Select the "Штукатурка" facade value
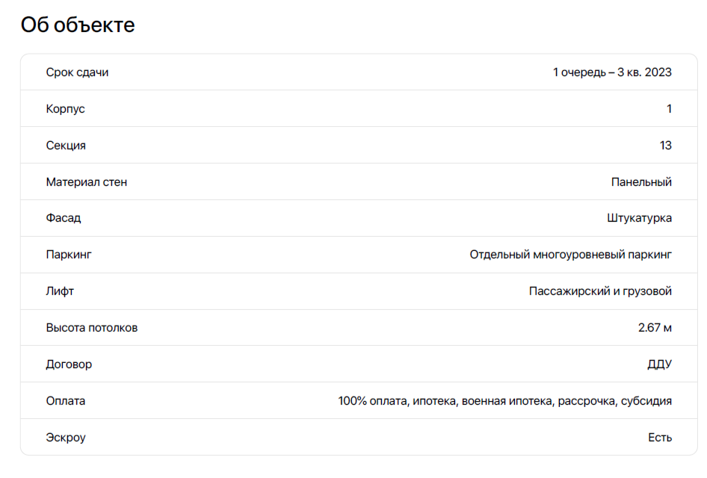The width and height of the screenshot is (707, 478). (639, 218)
